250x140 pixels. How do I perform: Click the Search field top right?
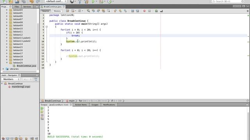click(228, 2)
